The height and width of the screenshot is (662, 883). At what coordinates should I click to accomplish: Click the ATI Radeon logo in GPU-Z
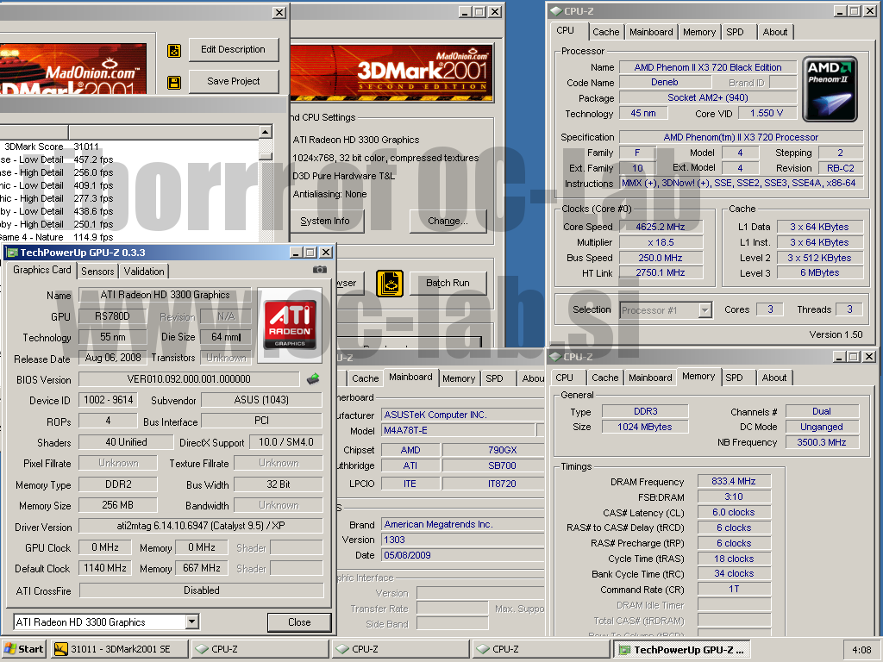pyautogui.click(x=290, y=325)
